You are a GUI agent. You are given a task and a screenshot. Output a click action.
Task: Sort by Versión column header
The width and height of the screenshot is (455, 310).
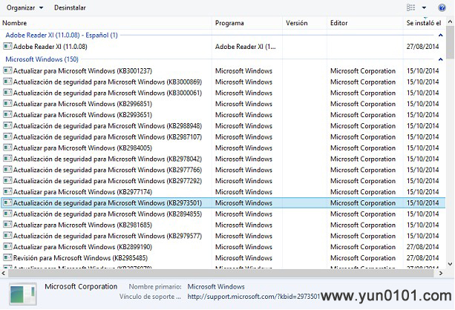click(x=296, y=23)
